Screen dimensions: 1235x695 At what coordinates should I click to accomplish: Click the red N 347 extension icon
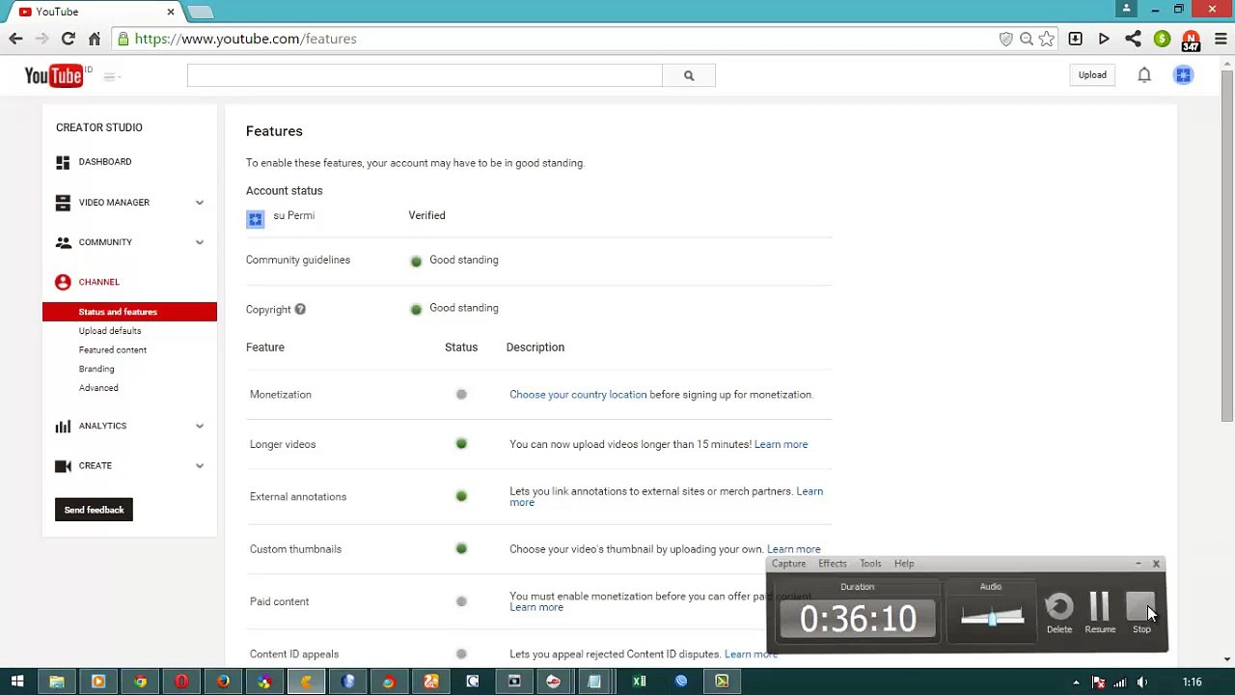pyautogui.click(x=1191, y=41)
